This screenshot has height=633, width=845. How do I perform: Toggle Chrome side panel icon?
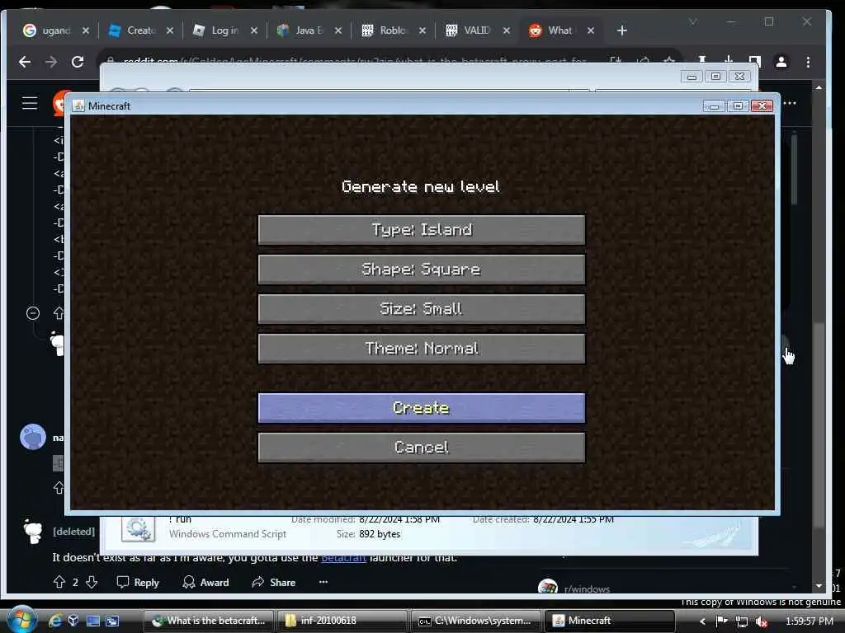pyautogui.click(x=755, y=61)
